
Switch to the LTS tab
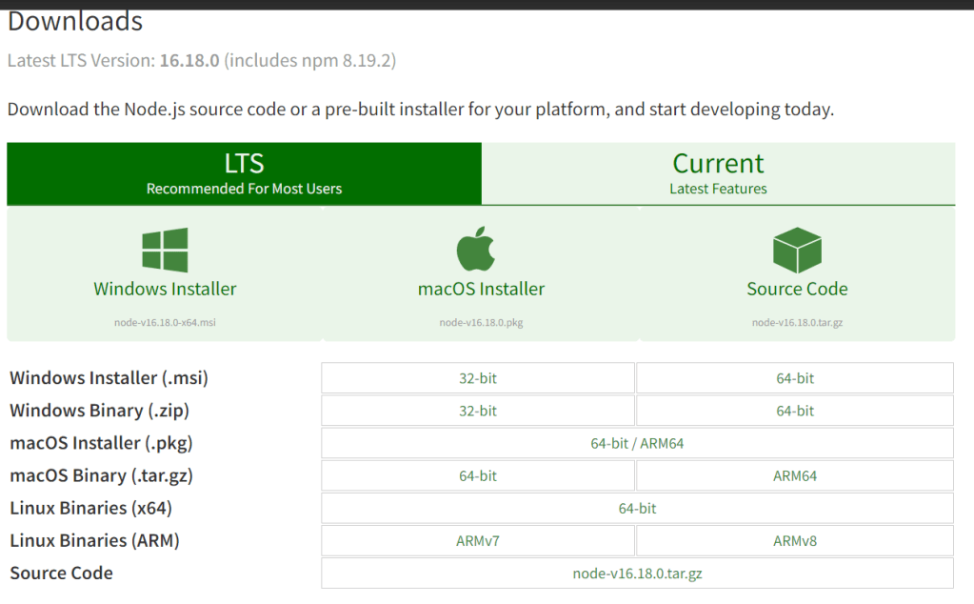244,173
